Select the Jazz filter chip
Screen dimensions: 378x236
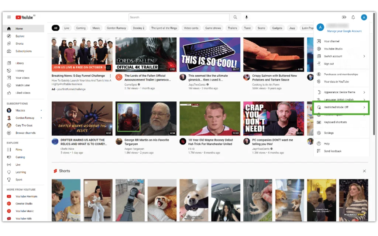[x=292, y=28]
